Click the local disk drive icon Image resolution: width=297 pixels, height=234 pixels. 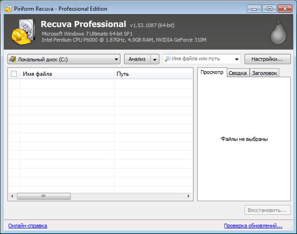point(13,59)
